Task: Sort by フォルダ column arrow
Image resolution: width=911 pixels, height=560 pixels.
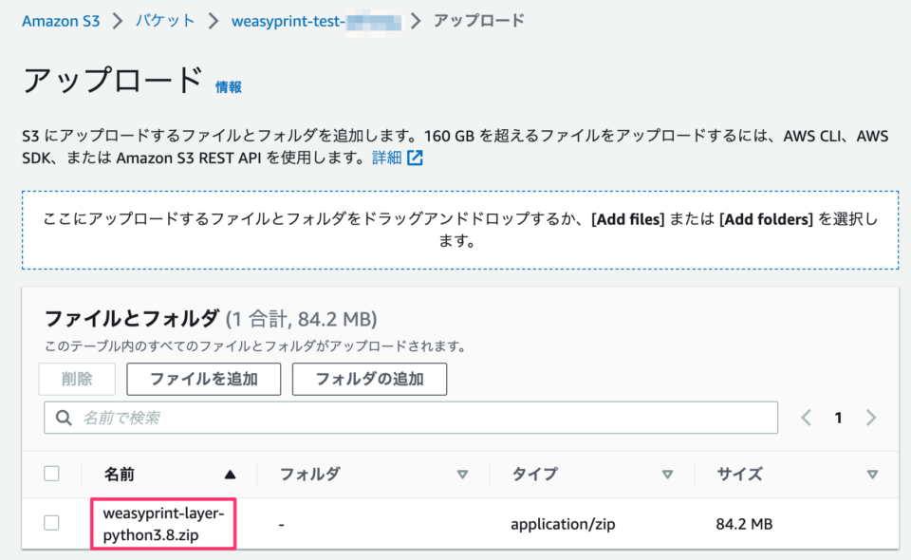Action: pyautogui.click(x=462, y=475)
